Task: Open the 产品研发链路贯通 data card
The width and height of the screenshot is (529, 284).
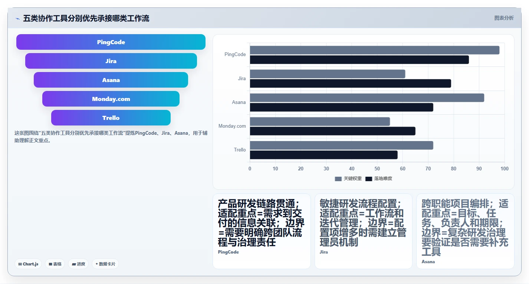Action: point(262,231)
